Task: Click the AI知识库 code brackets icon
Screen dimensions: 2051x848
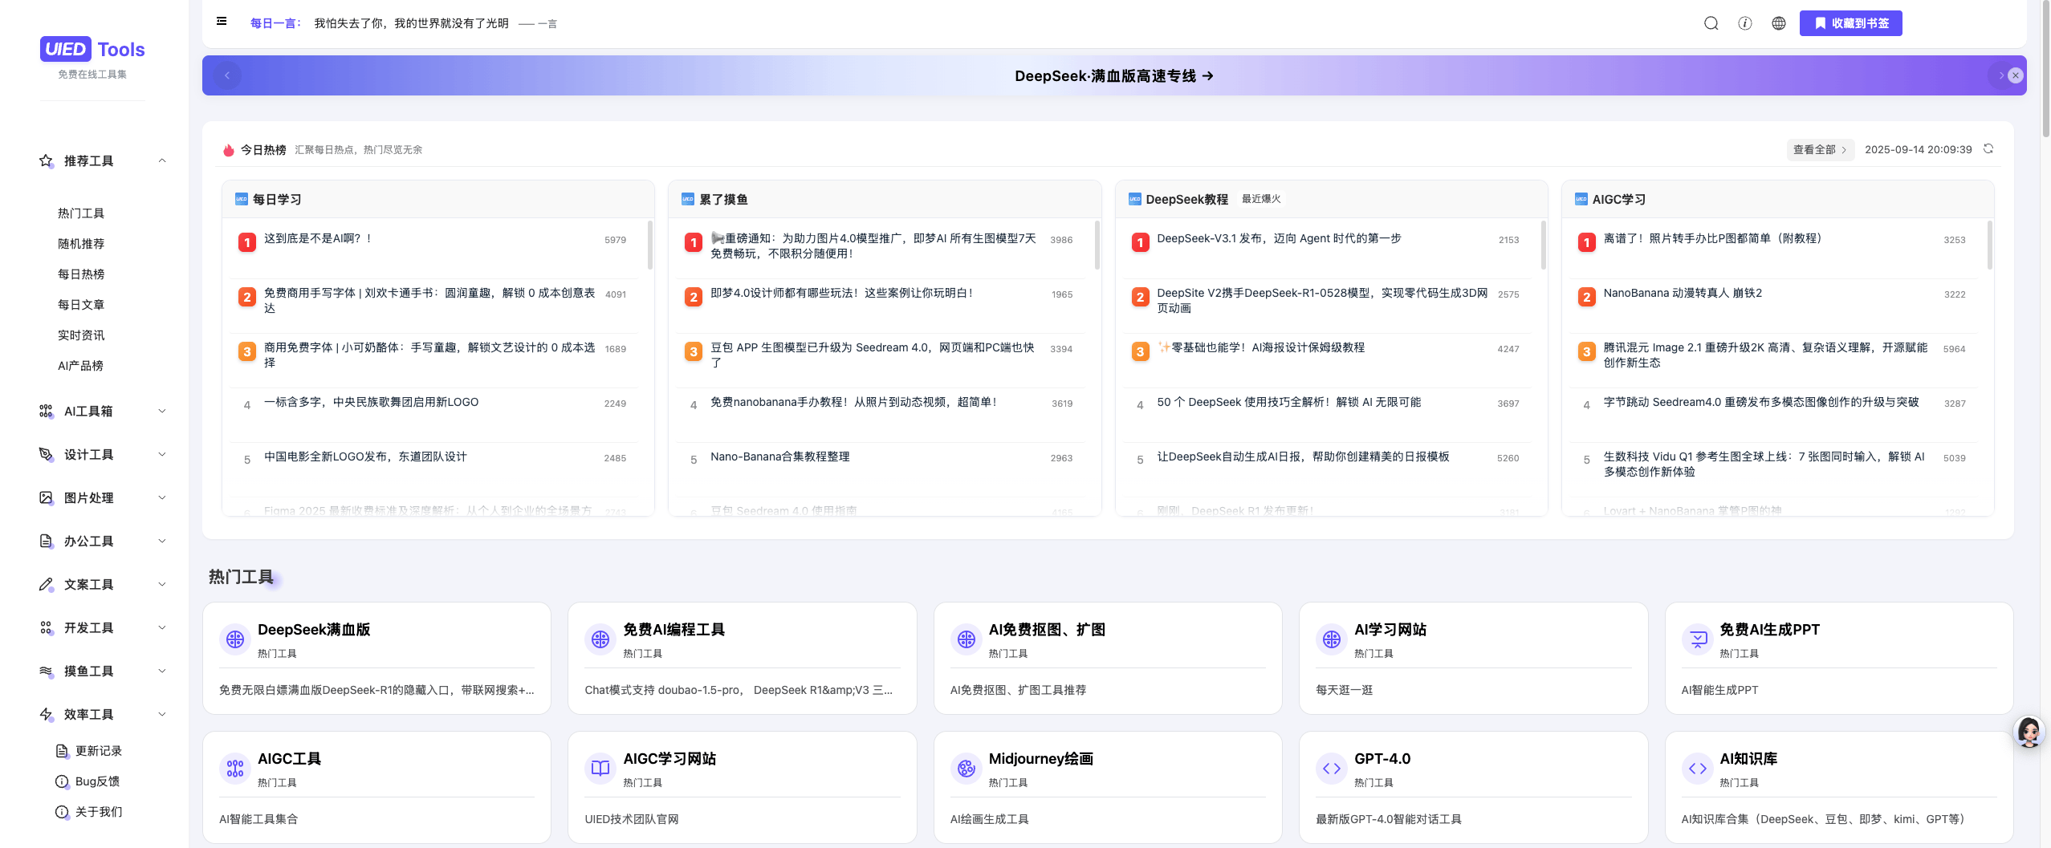Action: [1698, 769]
